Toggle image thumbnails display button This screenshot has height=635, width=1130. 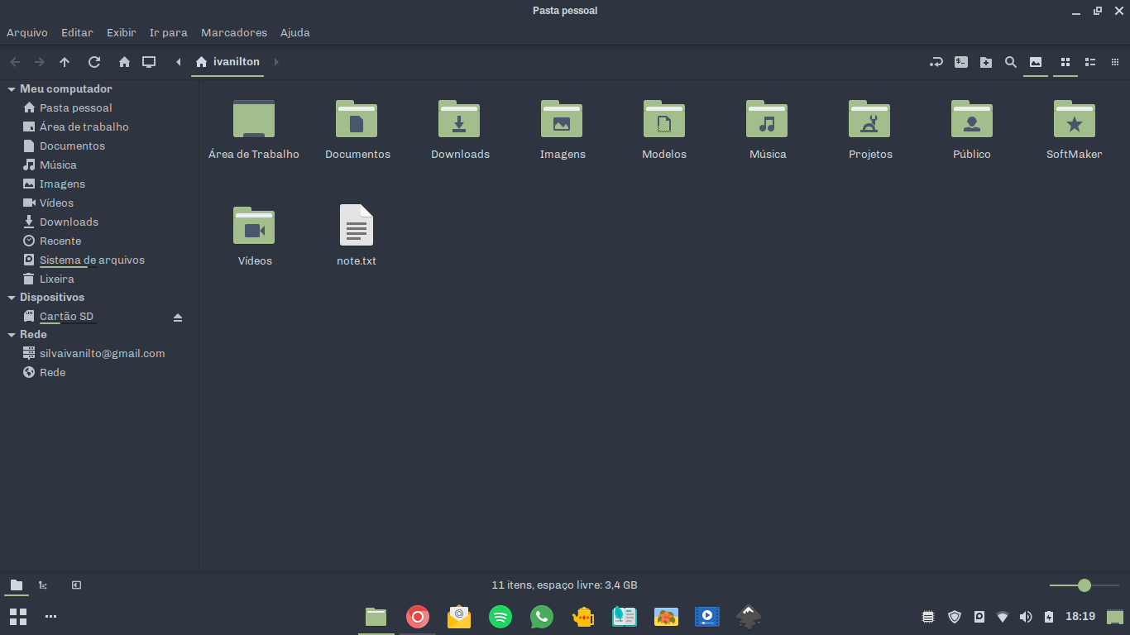pyautogui.click(x=1035, y=62)
